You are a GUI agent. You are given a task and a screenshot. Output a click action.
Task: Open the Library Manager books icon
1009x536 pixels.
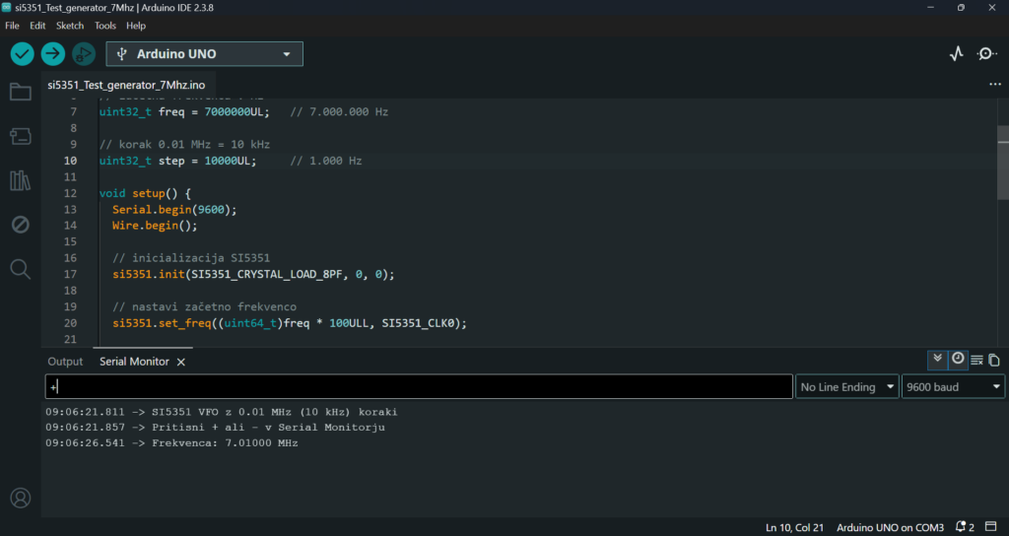[21, 181]
